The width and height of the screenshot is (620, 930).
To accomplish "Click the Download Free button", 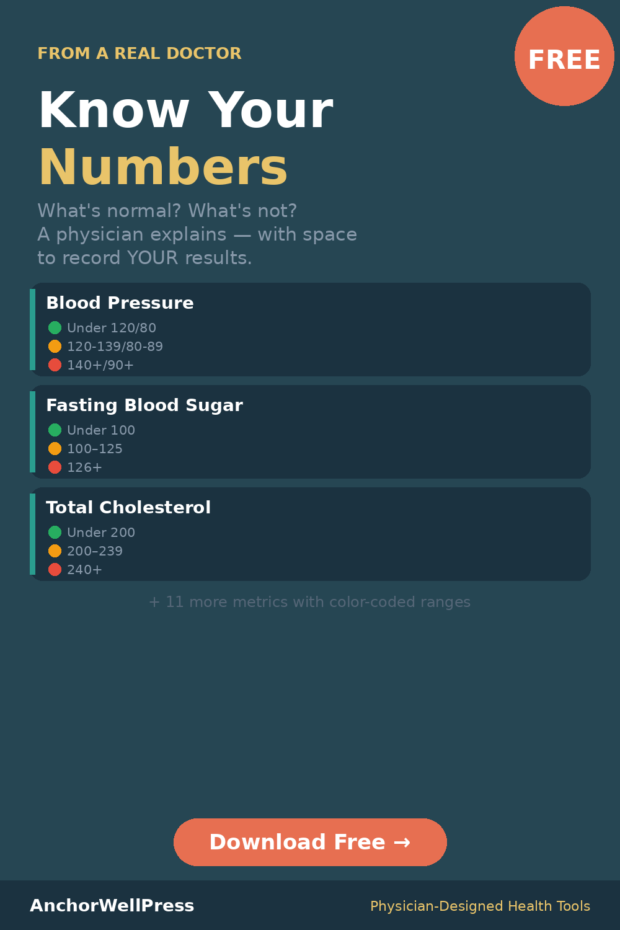I will coord(310,842).
